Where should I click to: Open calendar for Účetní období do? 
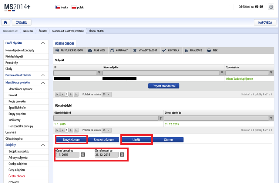point(122,155)
